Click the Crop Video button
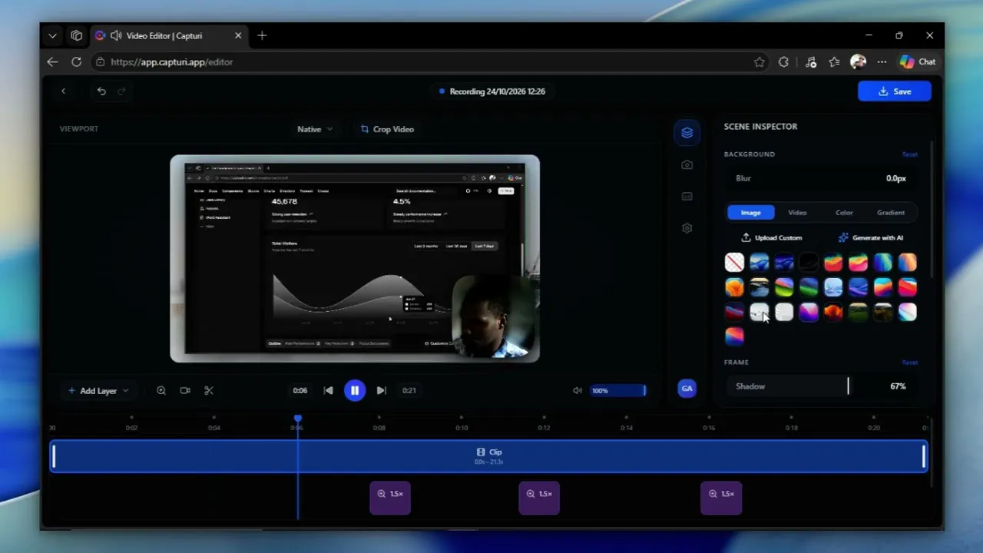983x553 pixels. [x=388, y=129]
